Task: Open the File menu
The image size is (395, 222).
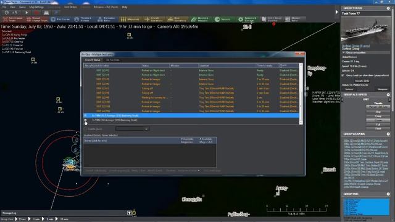Action: pos(4,7)
